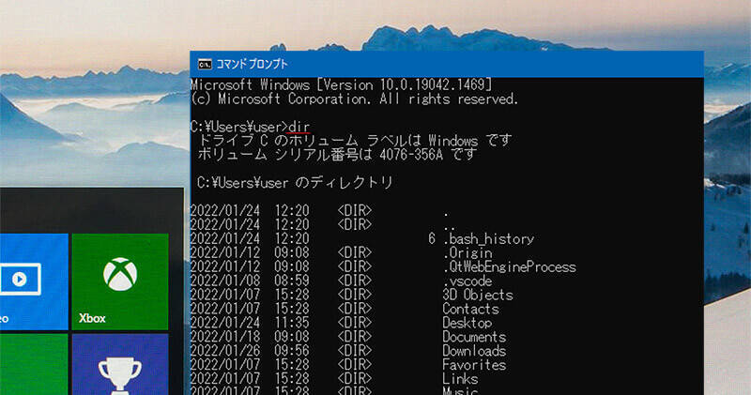Click the Contacts directory name
Screen dimensions: 751x395
(x=471, y=309)
